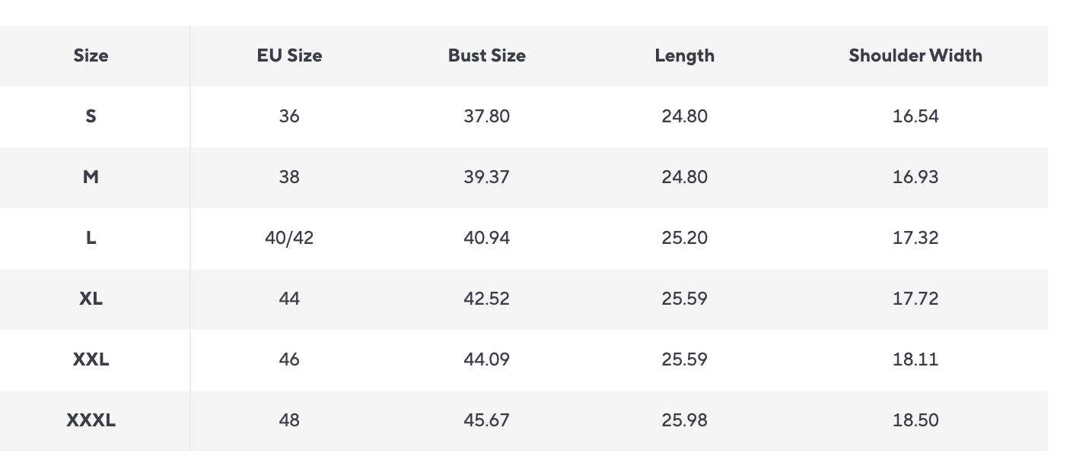Click shoulder width value 18.50
This screenshot has width=1073, height=459.
click(x=915, y=420)
